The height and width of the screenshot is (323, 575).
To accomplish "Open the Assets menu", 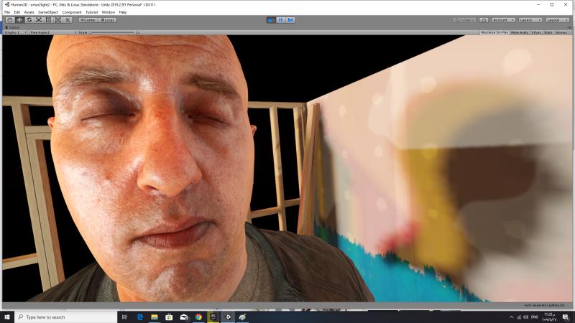I will point(29,12).
